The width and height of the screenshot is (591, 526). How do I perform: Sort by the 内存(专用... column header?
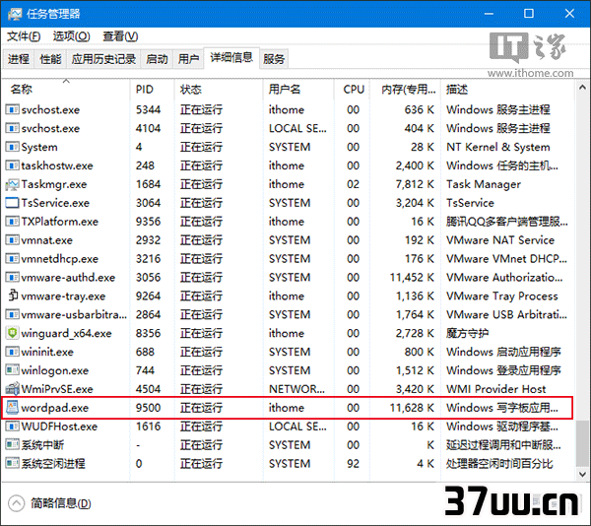tap(405, 90)
